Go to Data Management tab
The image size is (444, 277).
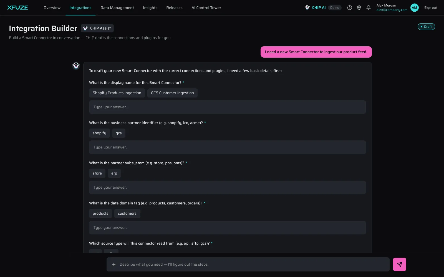[117, 8]
